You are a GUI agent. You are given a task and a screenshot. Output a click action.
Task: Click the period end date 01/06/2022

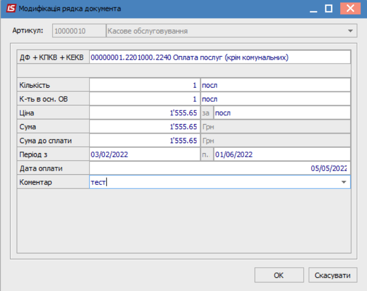[x=282, y=154]
